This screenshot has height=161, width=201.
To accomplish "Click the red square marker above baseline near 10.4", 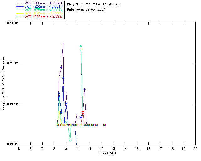I will (x=83, y=112).
